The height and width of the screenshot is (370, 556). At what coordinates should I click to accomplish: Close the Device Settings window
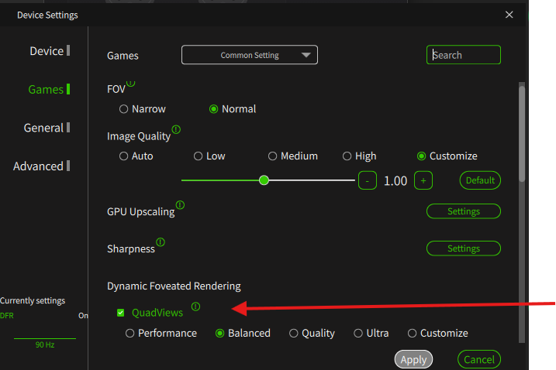tap(509, 15)
